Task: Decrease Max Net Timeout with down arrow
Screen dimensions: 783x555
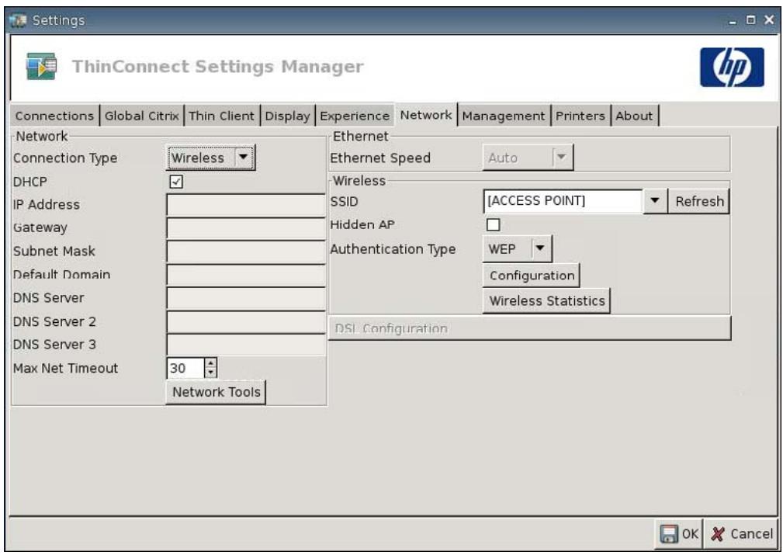Action: click(x=211, y=373)
